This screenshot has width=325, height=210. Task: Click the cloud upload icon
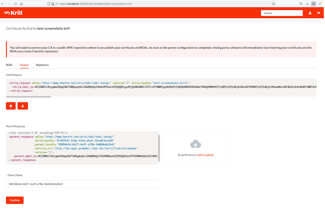tap(195, 144)
